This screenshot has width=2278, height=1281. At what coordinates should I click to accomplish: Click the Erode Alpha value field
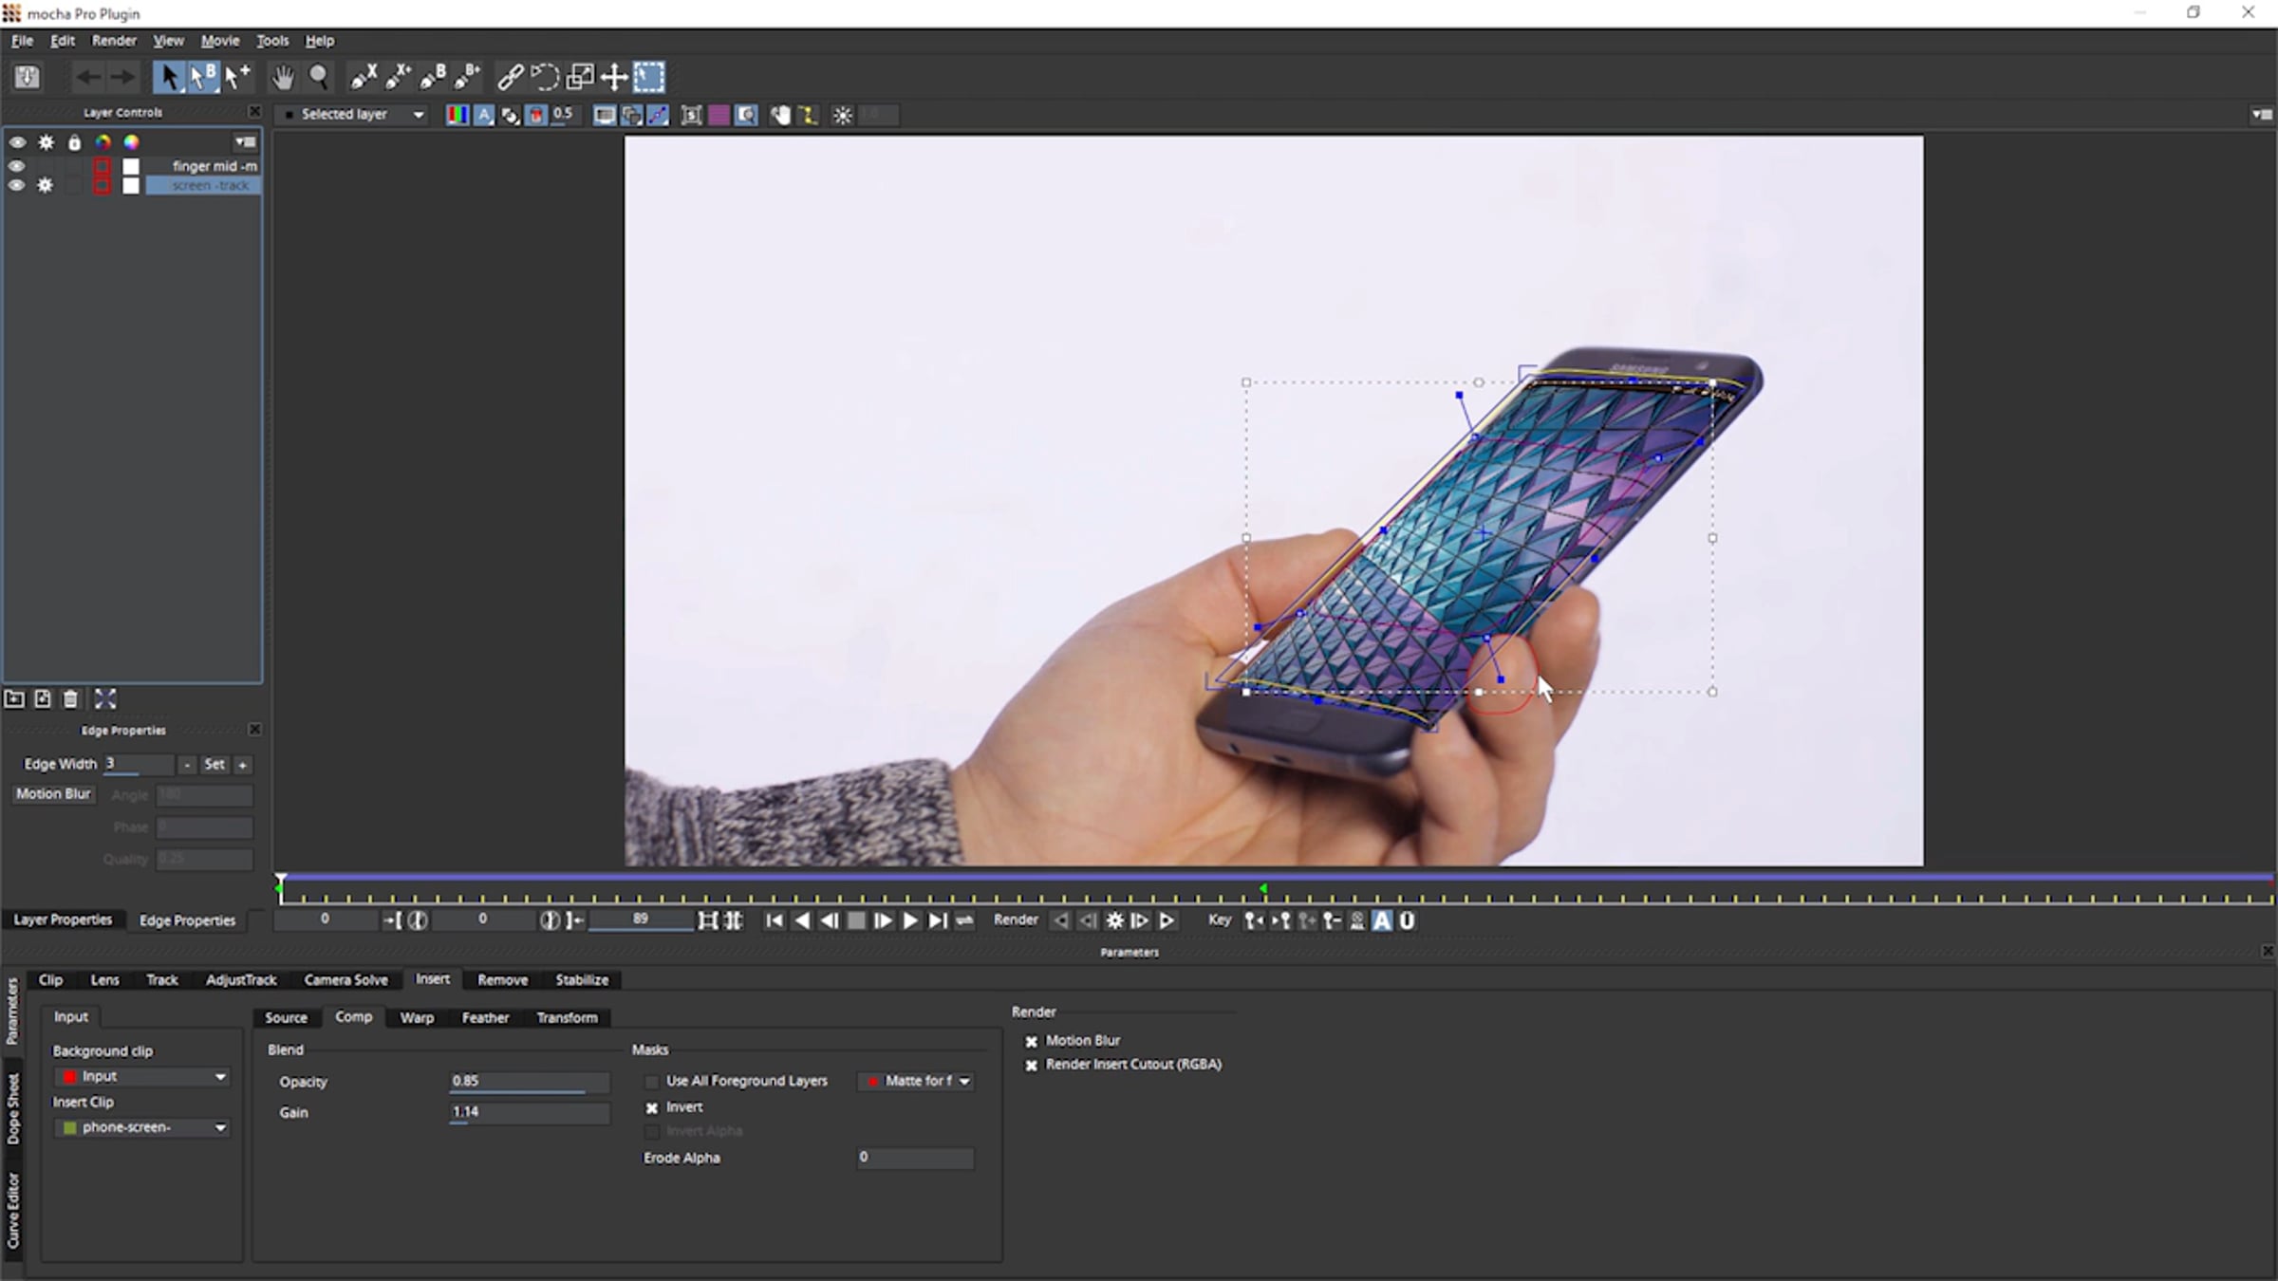click(915, 1158)
